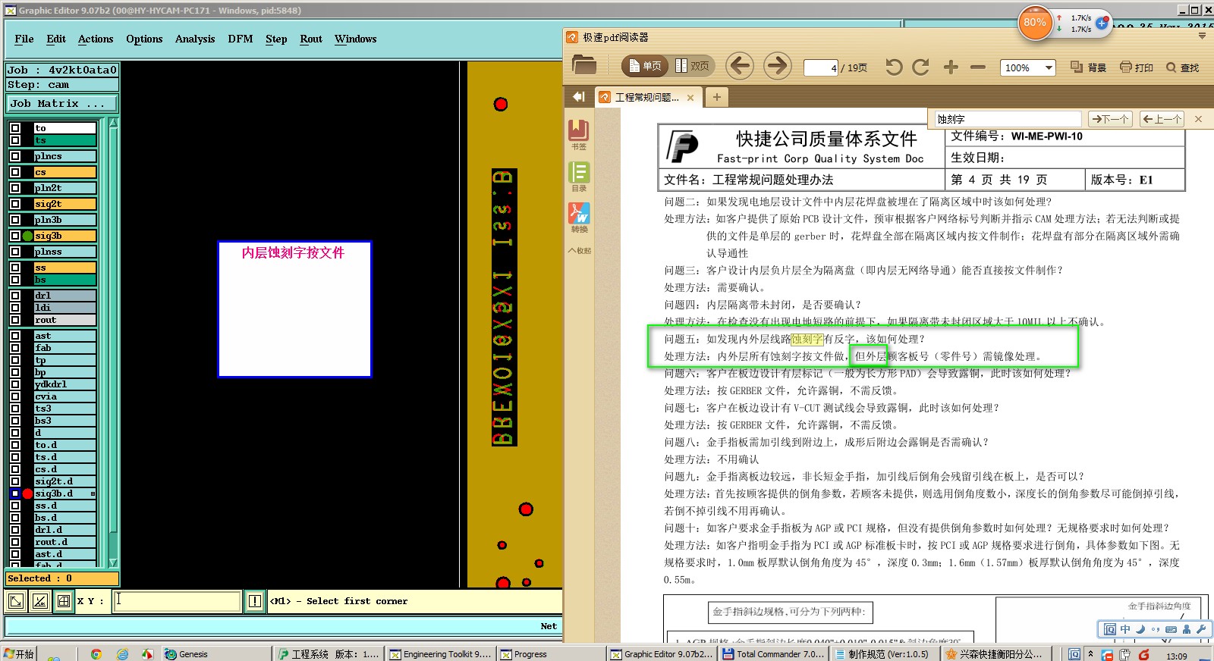The height and width of the screenshot is (661, 1214).
Task: Click the IME user account icon
Action: (1187, 629)
